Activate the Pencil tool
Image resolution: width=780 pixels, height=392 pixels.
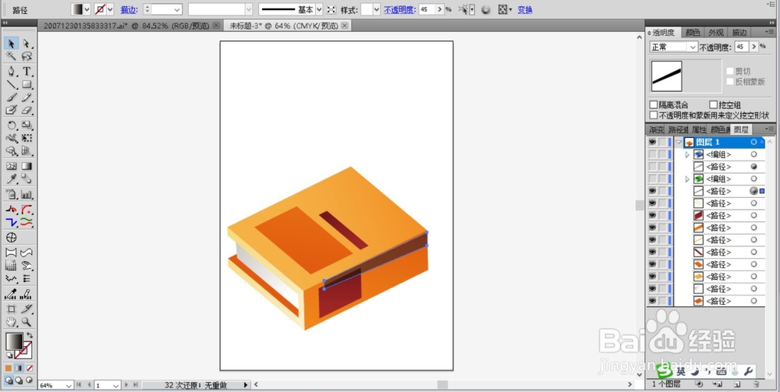click(27, 97)
